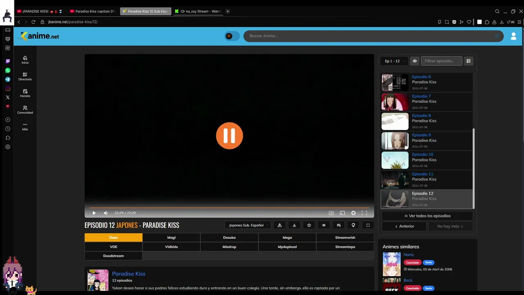Click the No hay más button
The image size is (524, 295).
(450, 226)
